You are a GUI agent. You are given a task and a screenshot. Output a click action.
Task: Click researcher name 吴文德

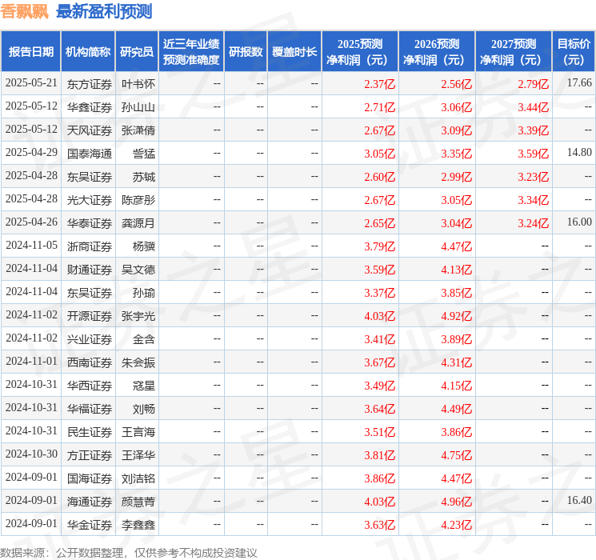138,270
